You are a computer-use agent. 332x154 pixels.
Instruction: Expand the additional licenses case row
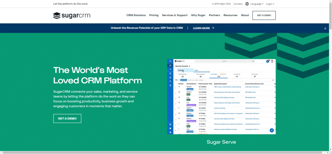175,130
